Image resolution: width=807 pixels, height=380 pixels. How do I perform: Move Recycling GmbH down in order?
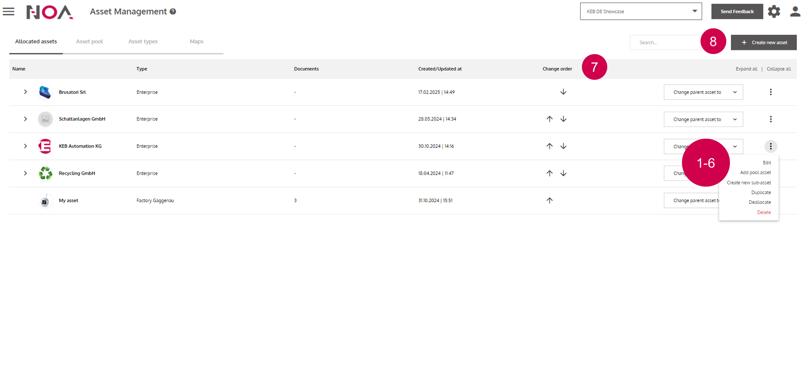click(563, 173)
